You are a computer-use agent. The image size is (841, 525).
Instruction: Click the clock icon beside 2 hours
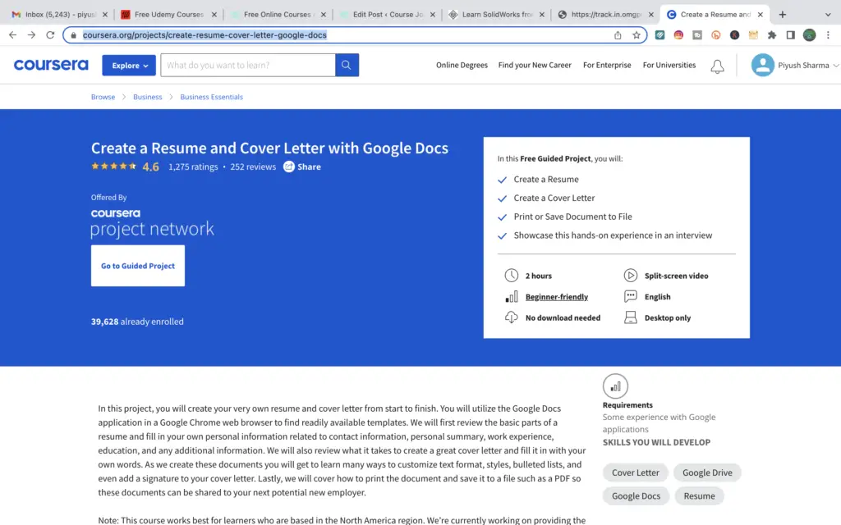pyautogui.click(x=511, y=276)
